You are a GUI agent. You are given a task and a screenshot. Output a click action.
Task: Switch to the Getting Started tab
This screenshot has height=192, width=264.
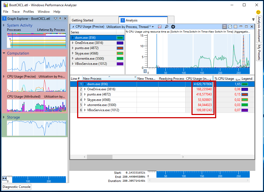coord(94,20)
